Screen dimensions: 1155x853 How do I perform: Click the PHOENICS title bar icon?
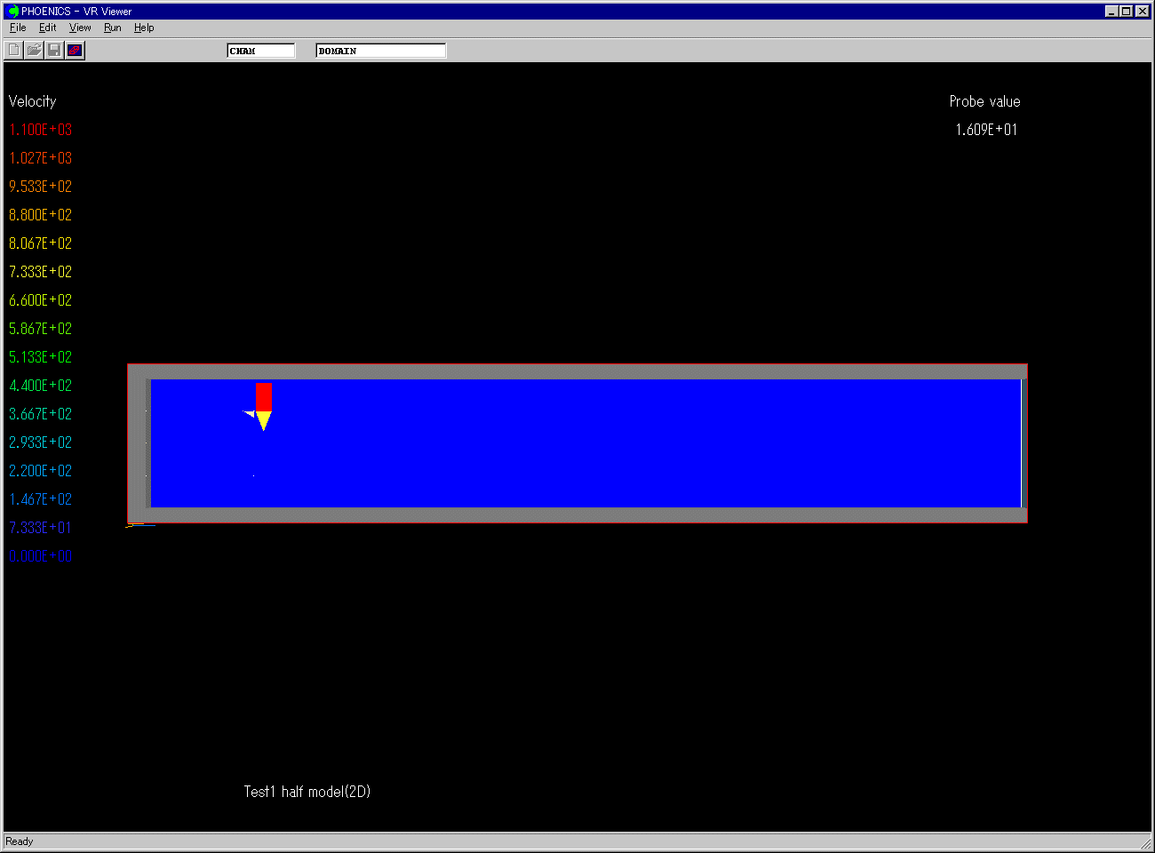[x=13, y=12]
